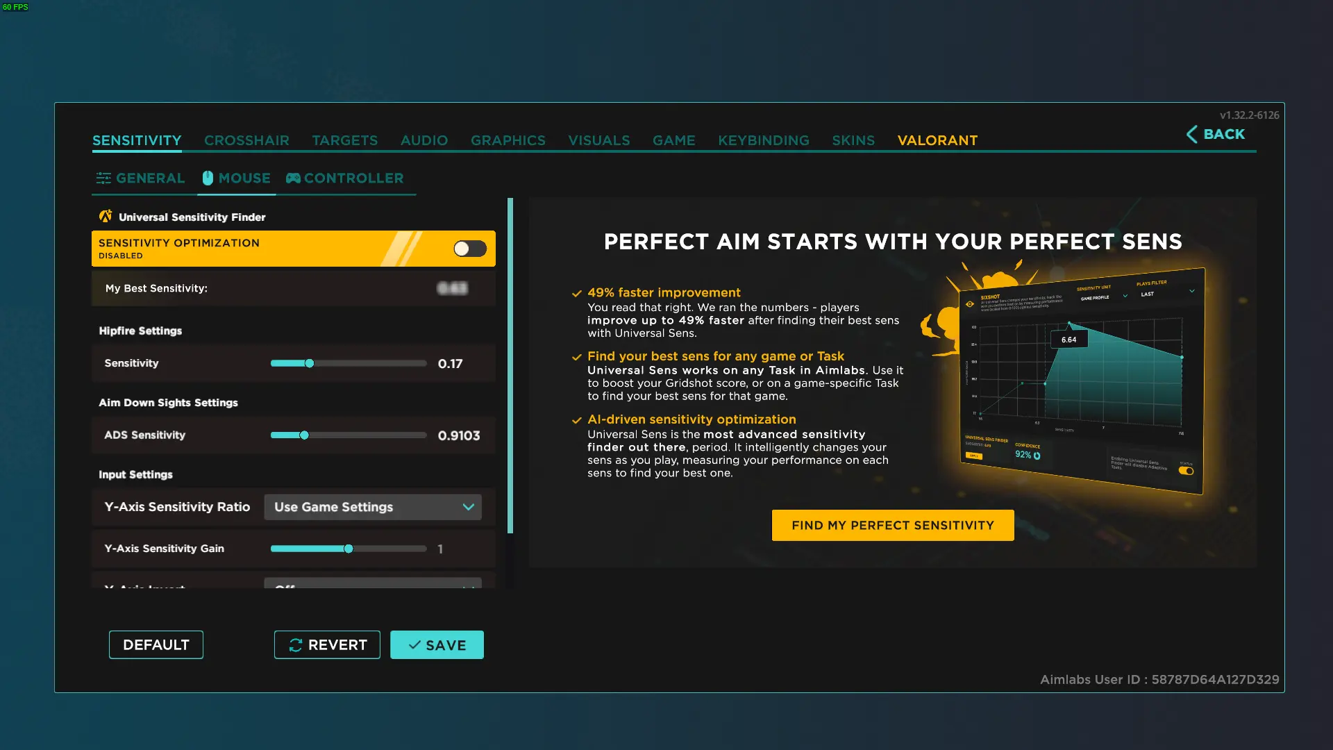Go to the Visuals tab
Viewport: 1333px width, 750px height.
(x=599, y=140)
